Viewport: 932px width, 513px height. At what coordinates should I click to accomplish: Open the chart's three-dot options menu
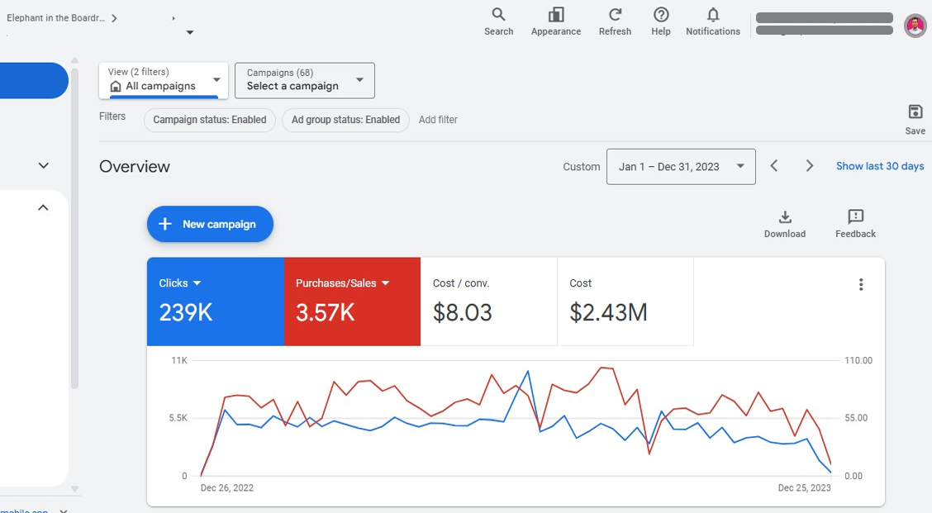(861, 285)
